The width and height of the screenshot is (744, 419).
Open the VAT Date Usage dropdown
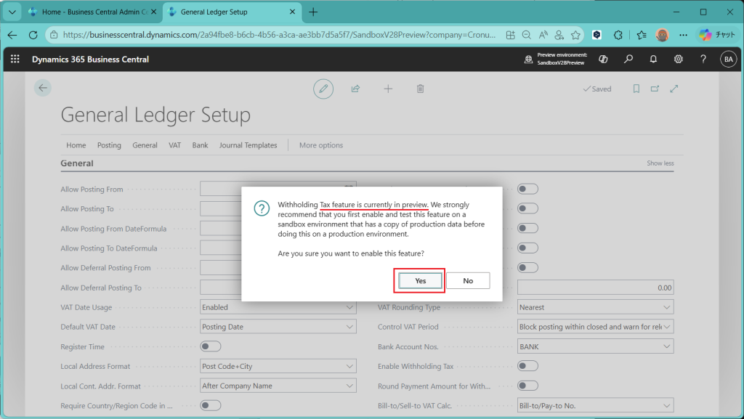click(x=278, y=307)
